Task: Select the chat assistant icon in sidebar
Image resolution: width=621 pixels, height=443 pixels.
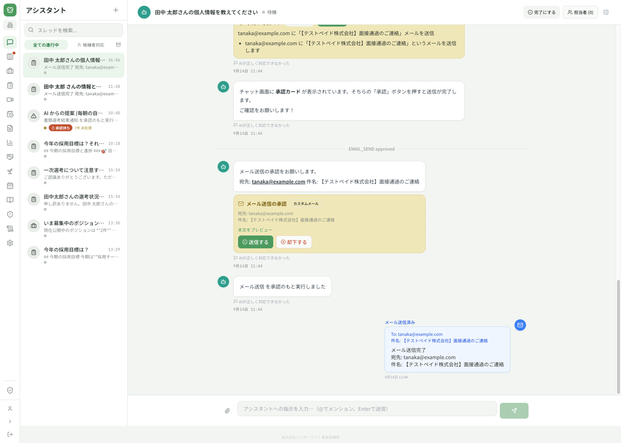Action: coord(10,42)
